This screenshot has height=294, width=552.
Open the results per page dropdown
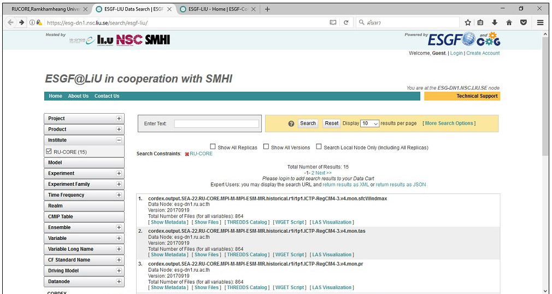(x=369, y=124)
